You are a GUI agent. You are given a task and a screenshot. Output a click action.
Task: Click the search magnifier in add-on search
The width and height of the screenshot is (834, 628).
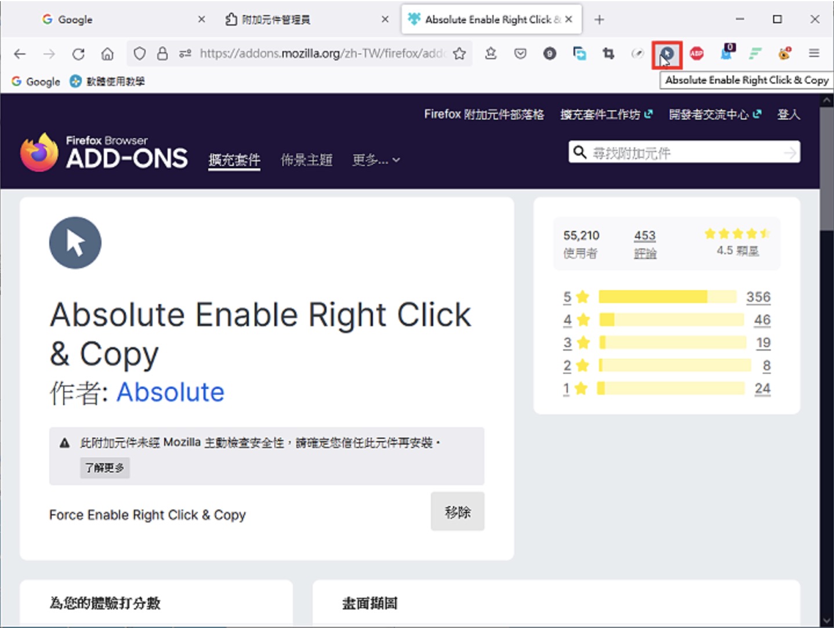click(579, 152)
